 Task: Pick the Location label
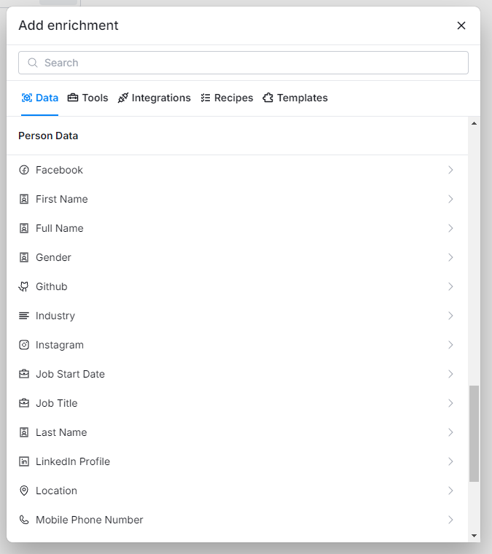[x=57, y=491]
